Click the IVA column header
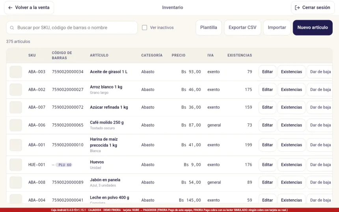Screen dimensions: 339x212 coord(210,55)
